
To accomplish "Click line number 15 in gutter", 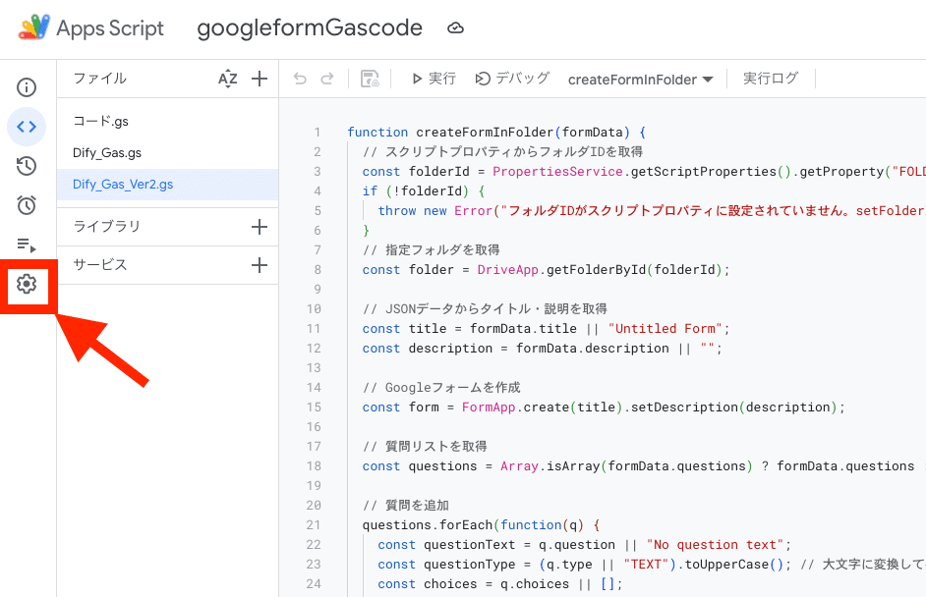I will tap(314, 407).
